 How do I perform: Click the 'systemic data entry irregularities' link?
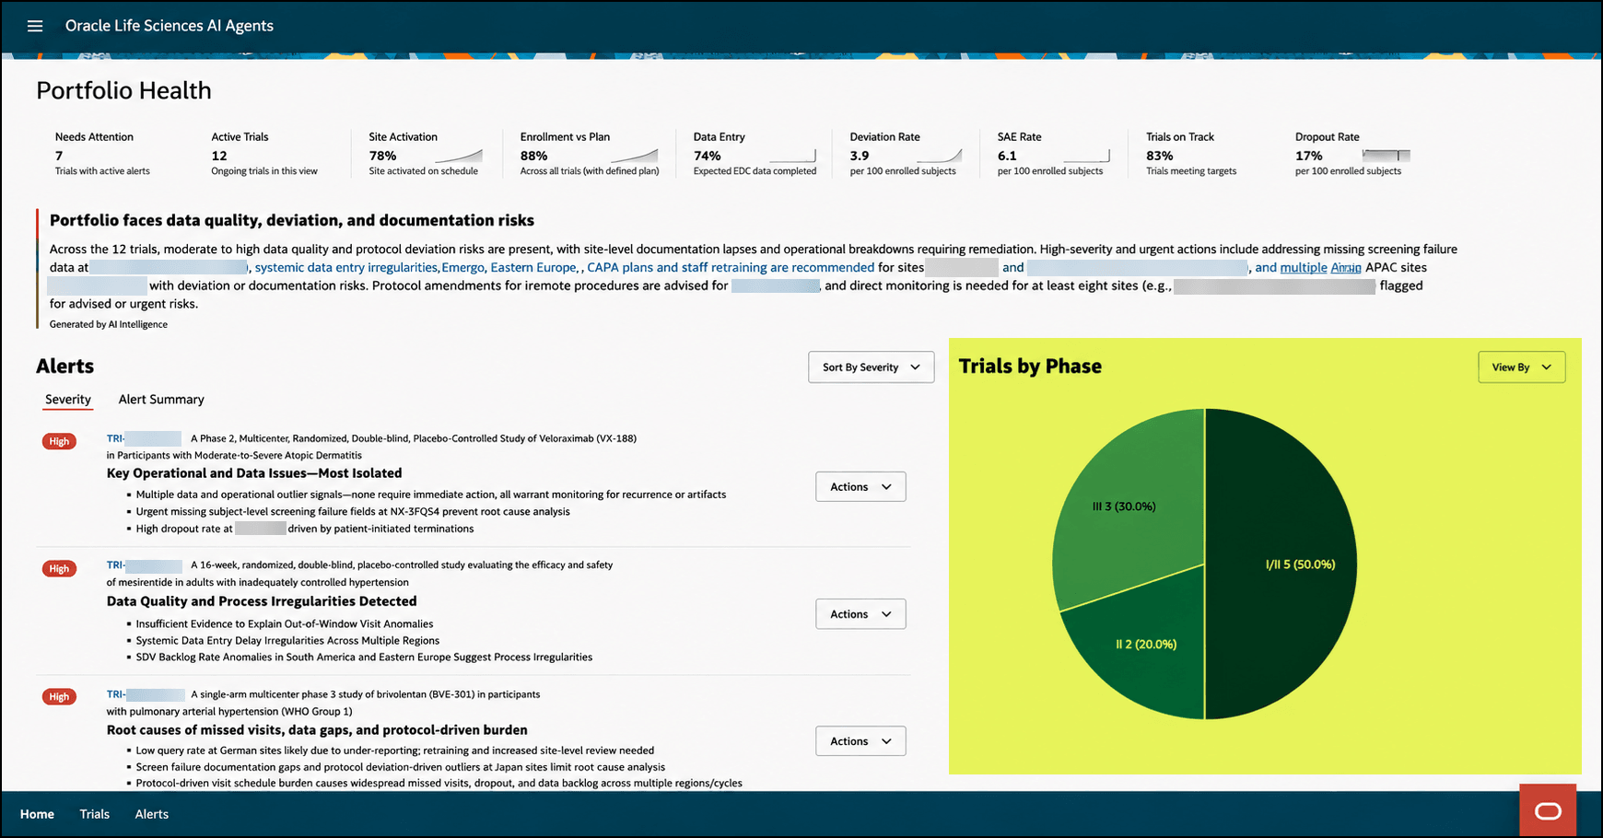click(x=345, y=267)
